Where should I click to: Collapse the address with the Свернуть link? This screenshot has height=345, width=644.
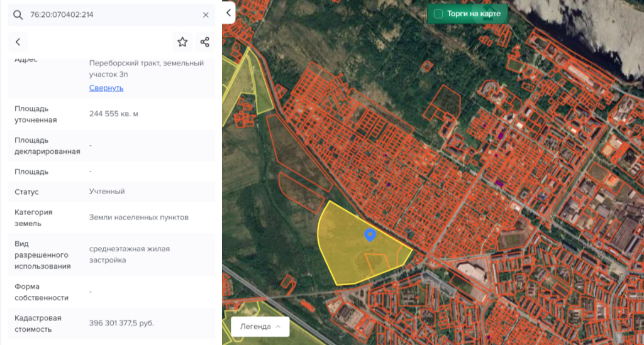(106, 88)
